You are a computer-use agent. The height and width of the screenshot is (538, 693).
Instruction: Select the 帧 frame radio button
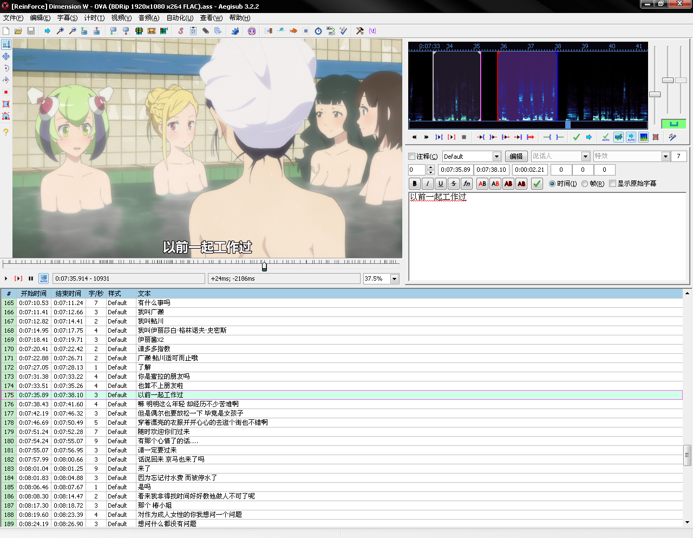(585, 184)
